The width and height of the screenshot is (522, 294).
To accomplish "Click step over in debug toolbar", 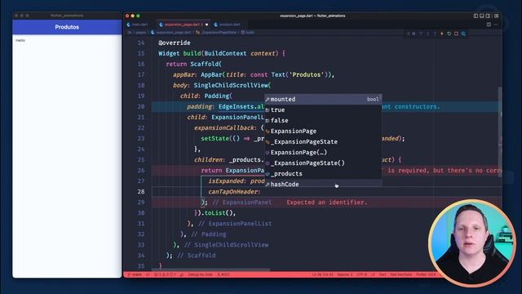I will click(x=421, y=33).
